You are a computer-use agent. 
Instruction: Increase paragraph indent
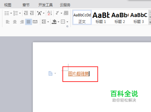coord(32,13)
